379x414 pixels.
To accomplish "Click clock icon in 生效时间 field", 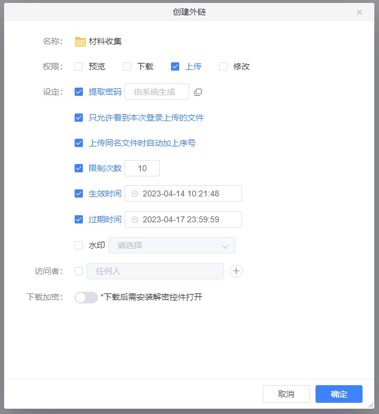I will coord(135,194).
